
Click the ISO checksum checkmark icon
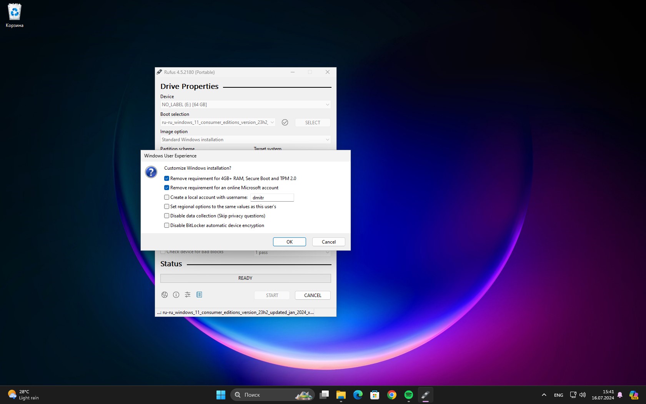pos(285,122)
